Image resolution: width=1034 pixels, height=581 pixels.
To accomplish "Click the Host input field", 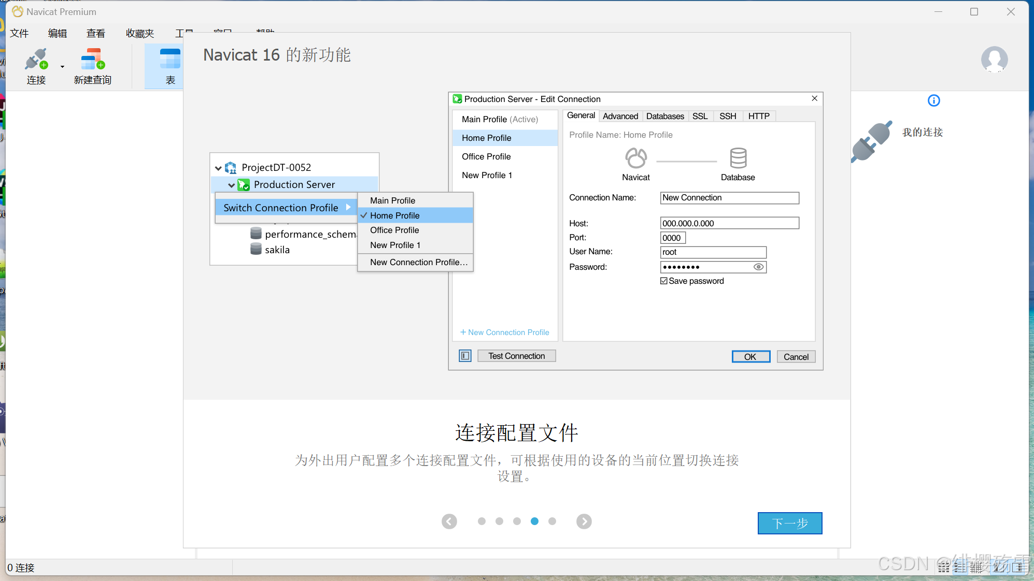I will coord(729,223).
